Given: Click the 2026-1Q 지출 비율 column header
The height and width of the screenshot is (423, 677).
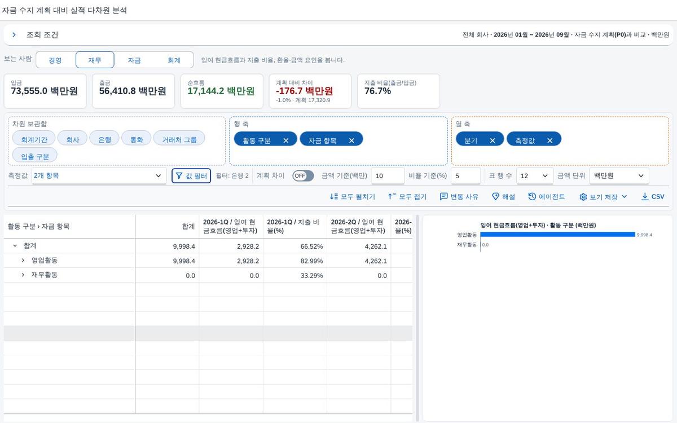Looking at the screenshot, I should (x=295, y=226).
